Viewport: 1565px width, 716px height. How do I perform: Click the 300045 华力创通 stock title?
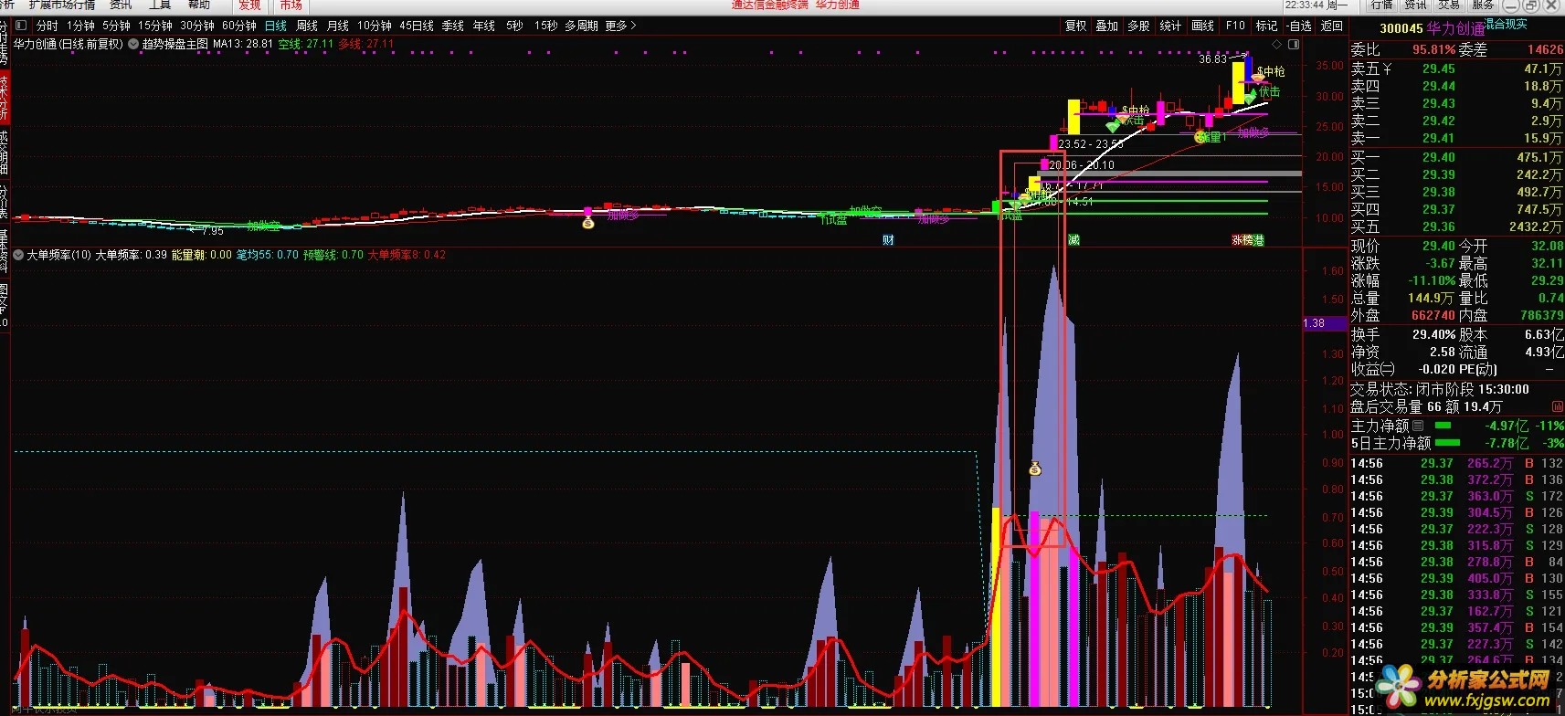pos(1432,28)
